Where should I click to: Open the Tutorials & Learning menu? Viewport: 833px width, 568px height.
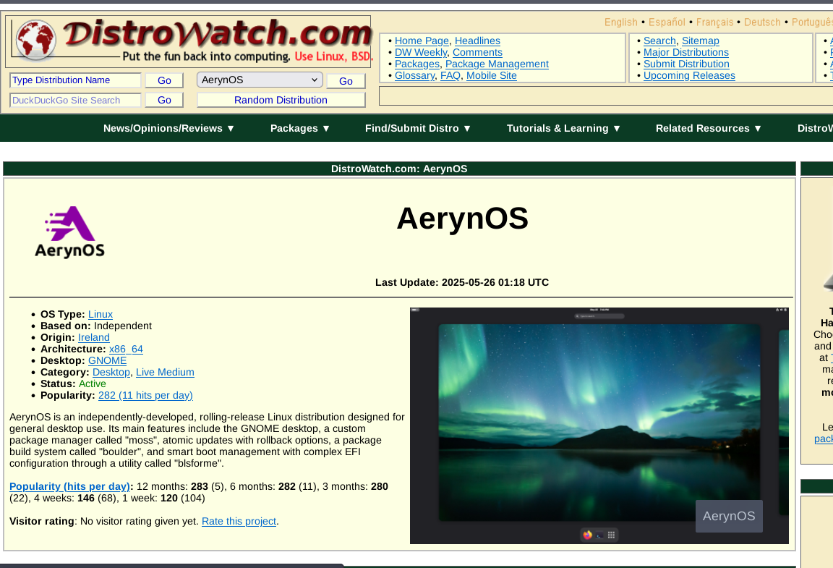pyautogui.click(x=563, y=128)
